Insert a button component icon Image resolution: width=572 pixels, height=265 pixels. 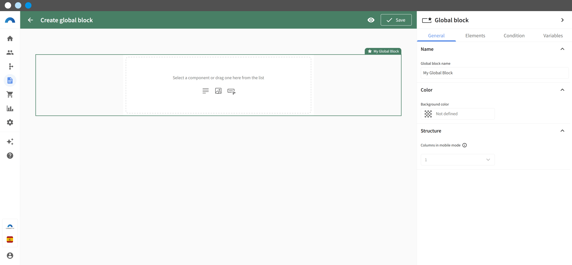(231, 91)
